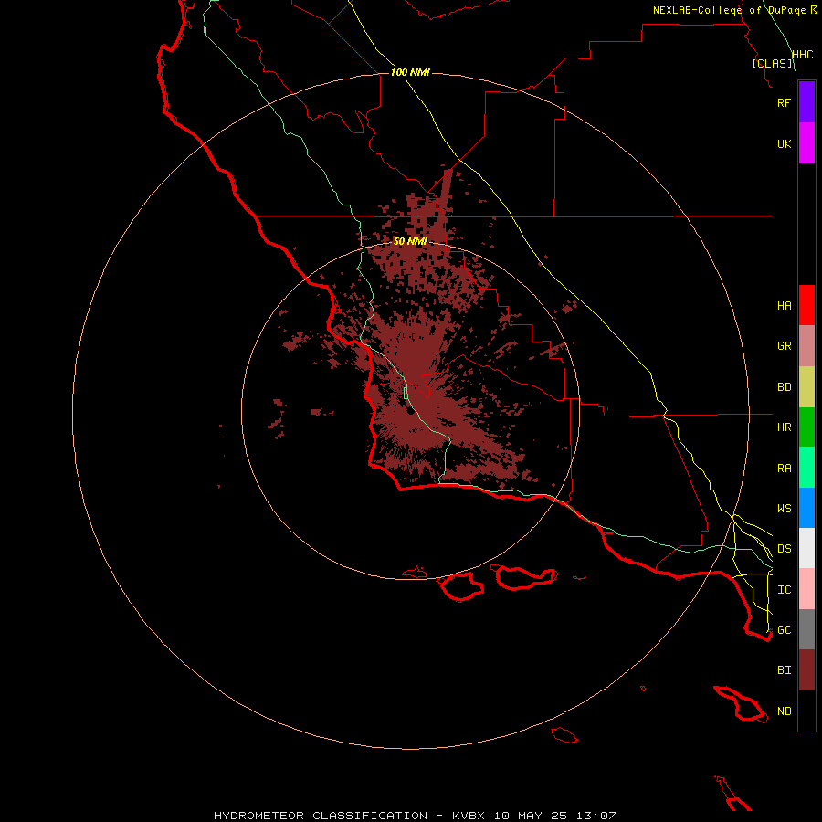Click the IC legend label
Image resolution: width=822 pixels, height=822 pixels.
(784, 590)
